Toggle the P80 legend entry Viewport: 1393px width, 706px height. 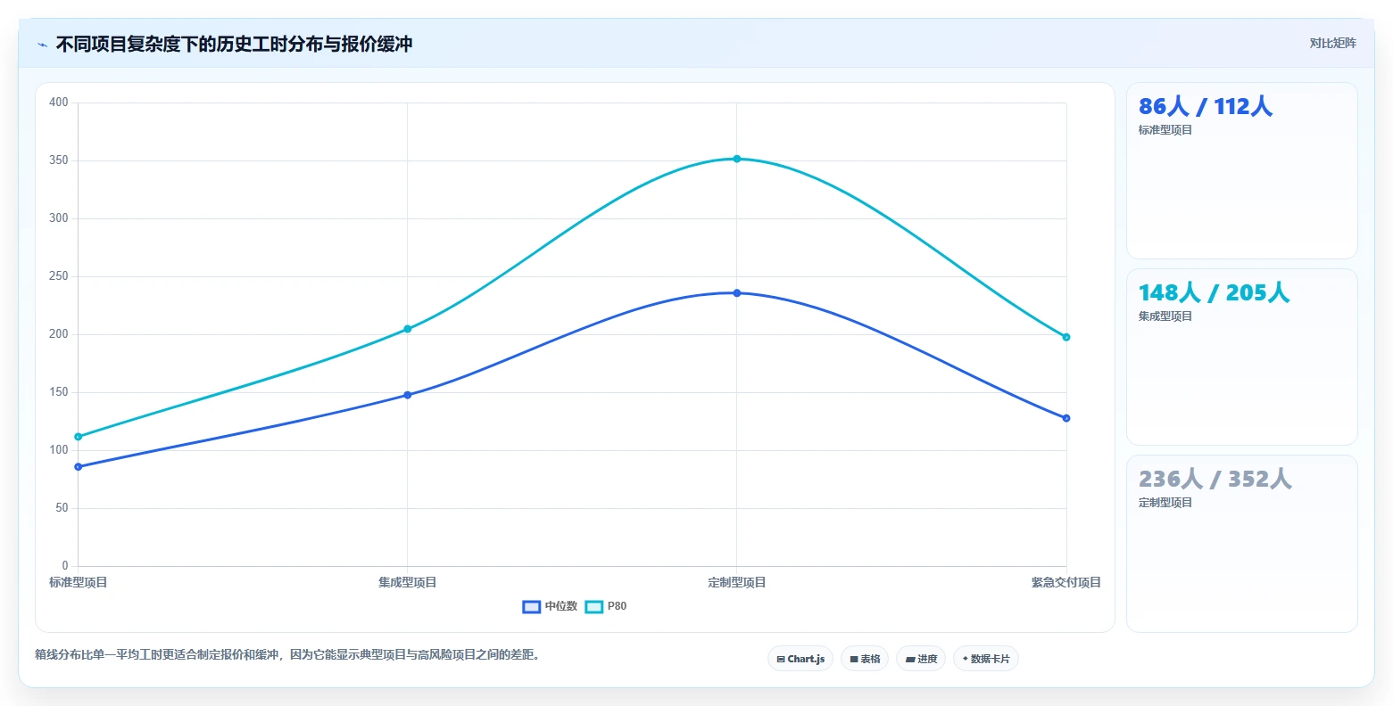(606, 606)
